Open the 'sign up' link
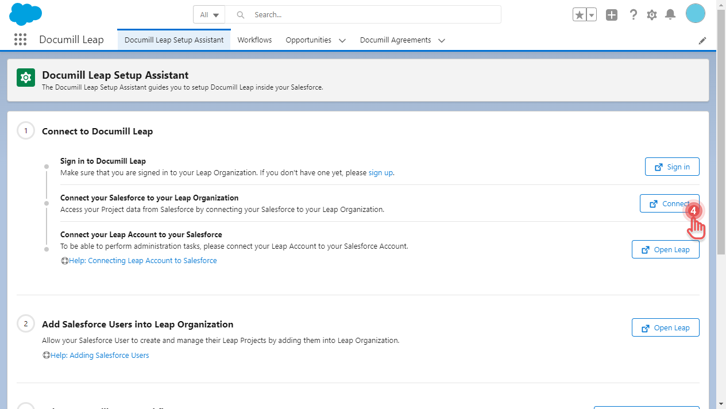This screenshot has height=409, width=726. click(381, 172)
